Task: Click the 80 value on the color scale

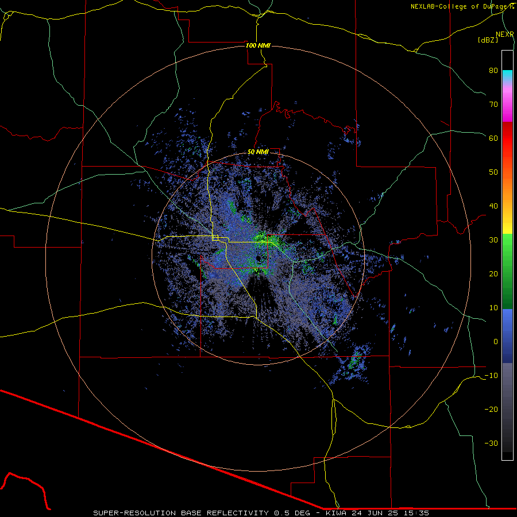Action: 493,71
